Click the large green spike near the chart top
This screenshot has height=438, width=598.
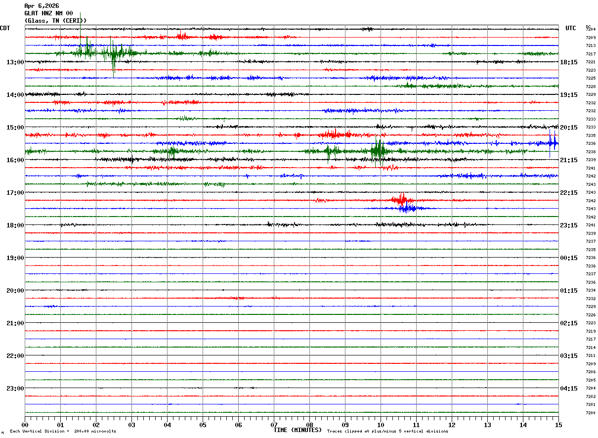coord(80,30)
